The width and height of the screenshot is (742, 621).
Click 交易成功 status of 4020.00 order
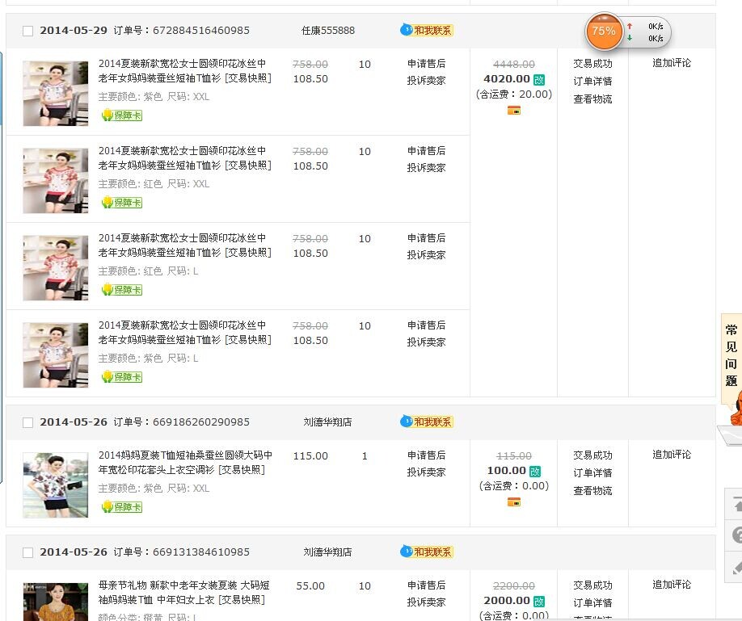(x=592, y=63)
